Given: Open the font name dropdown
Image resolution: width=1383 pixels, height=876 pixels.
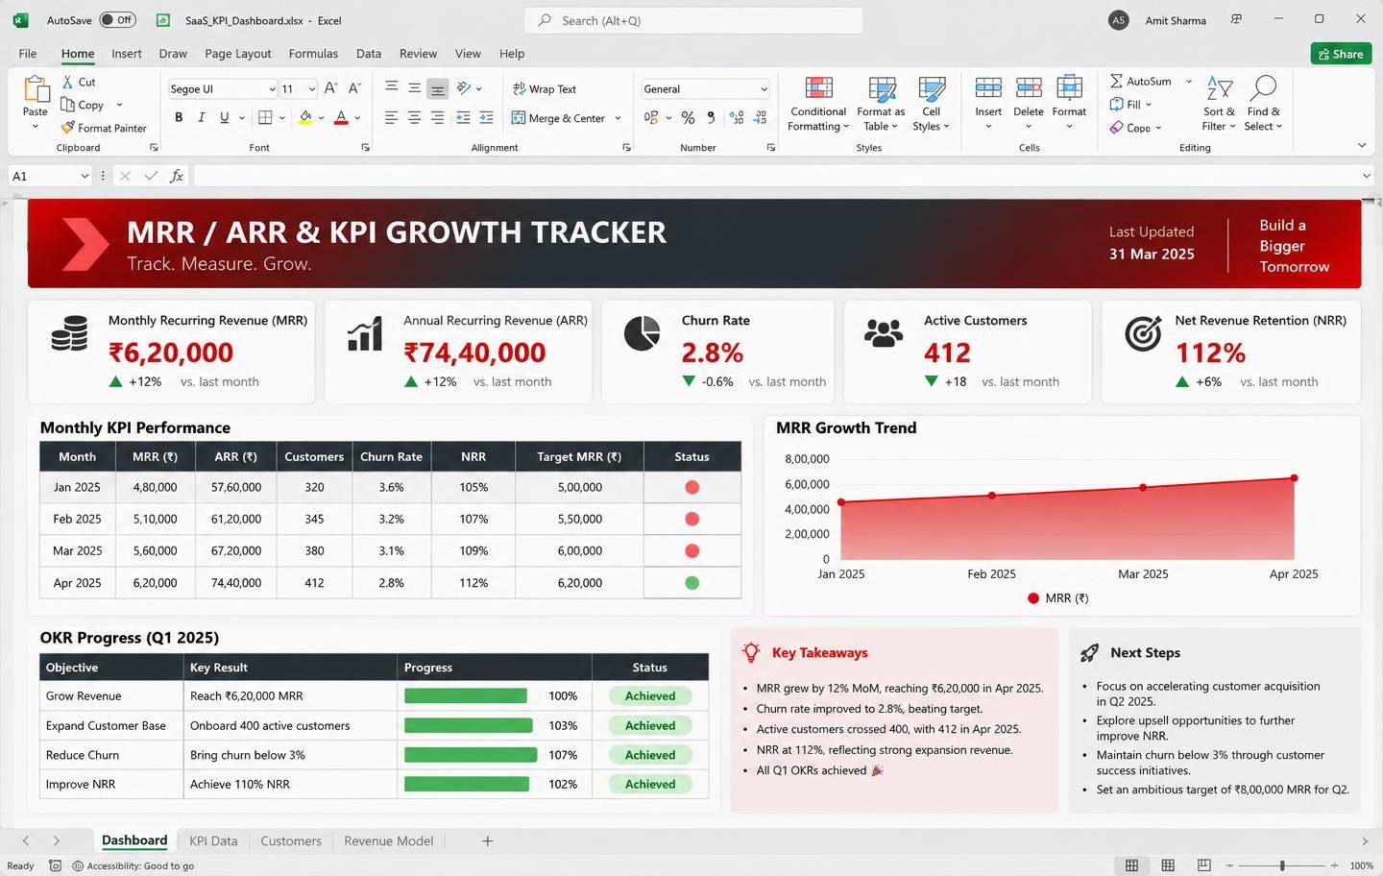Looking at the screenshot, I should pos(272,89).
